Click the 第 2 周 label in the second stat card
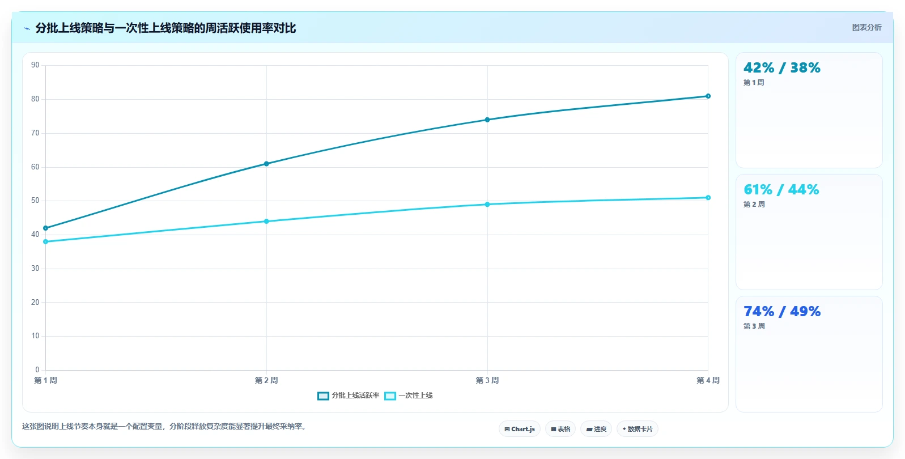This screenshot has height=459, width=905. [x=754, y=205]
